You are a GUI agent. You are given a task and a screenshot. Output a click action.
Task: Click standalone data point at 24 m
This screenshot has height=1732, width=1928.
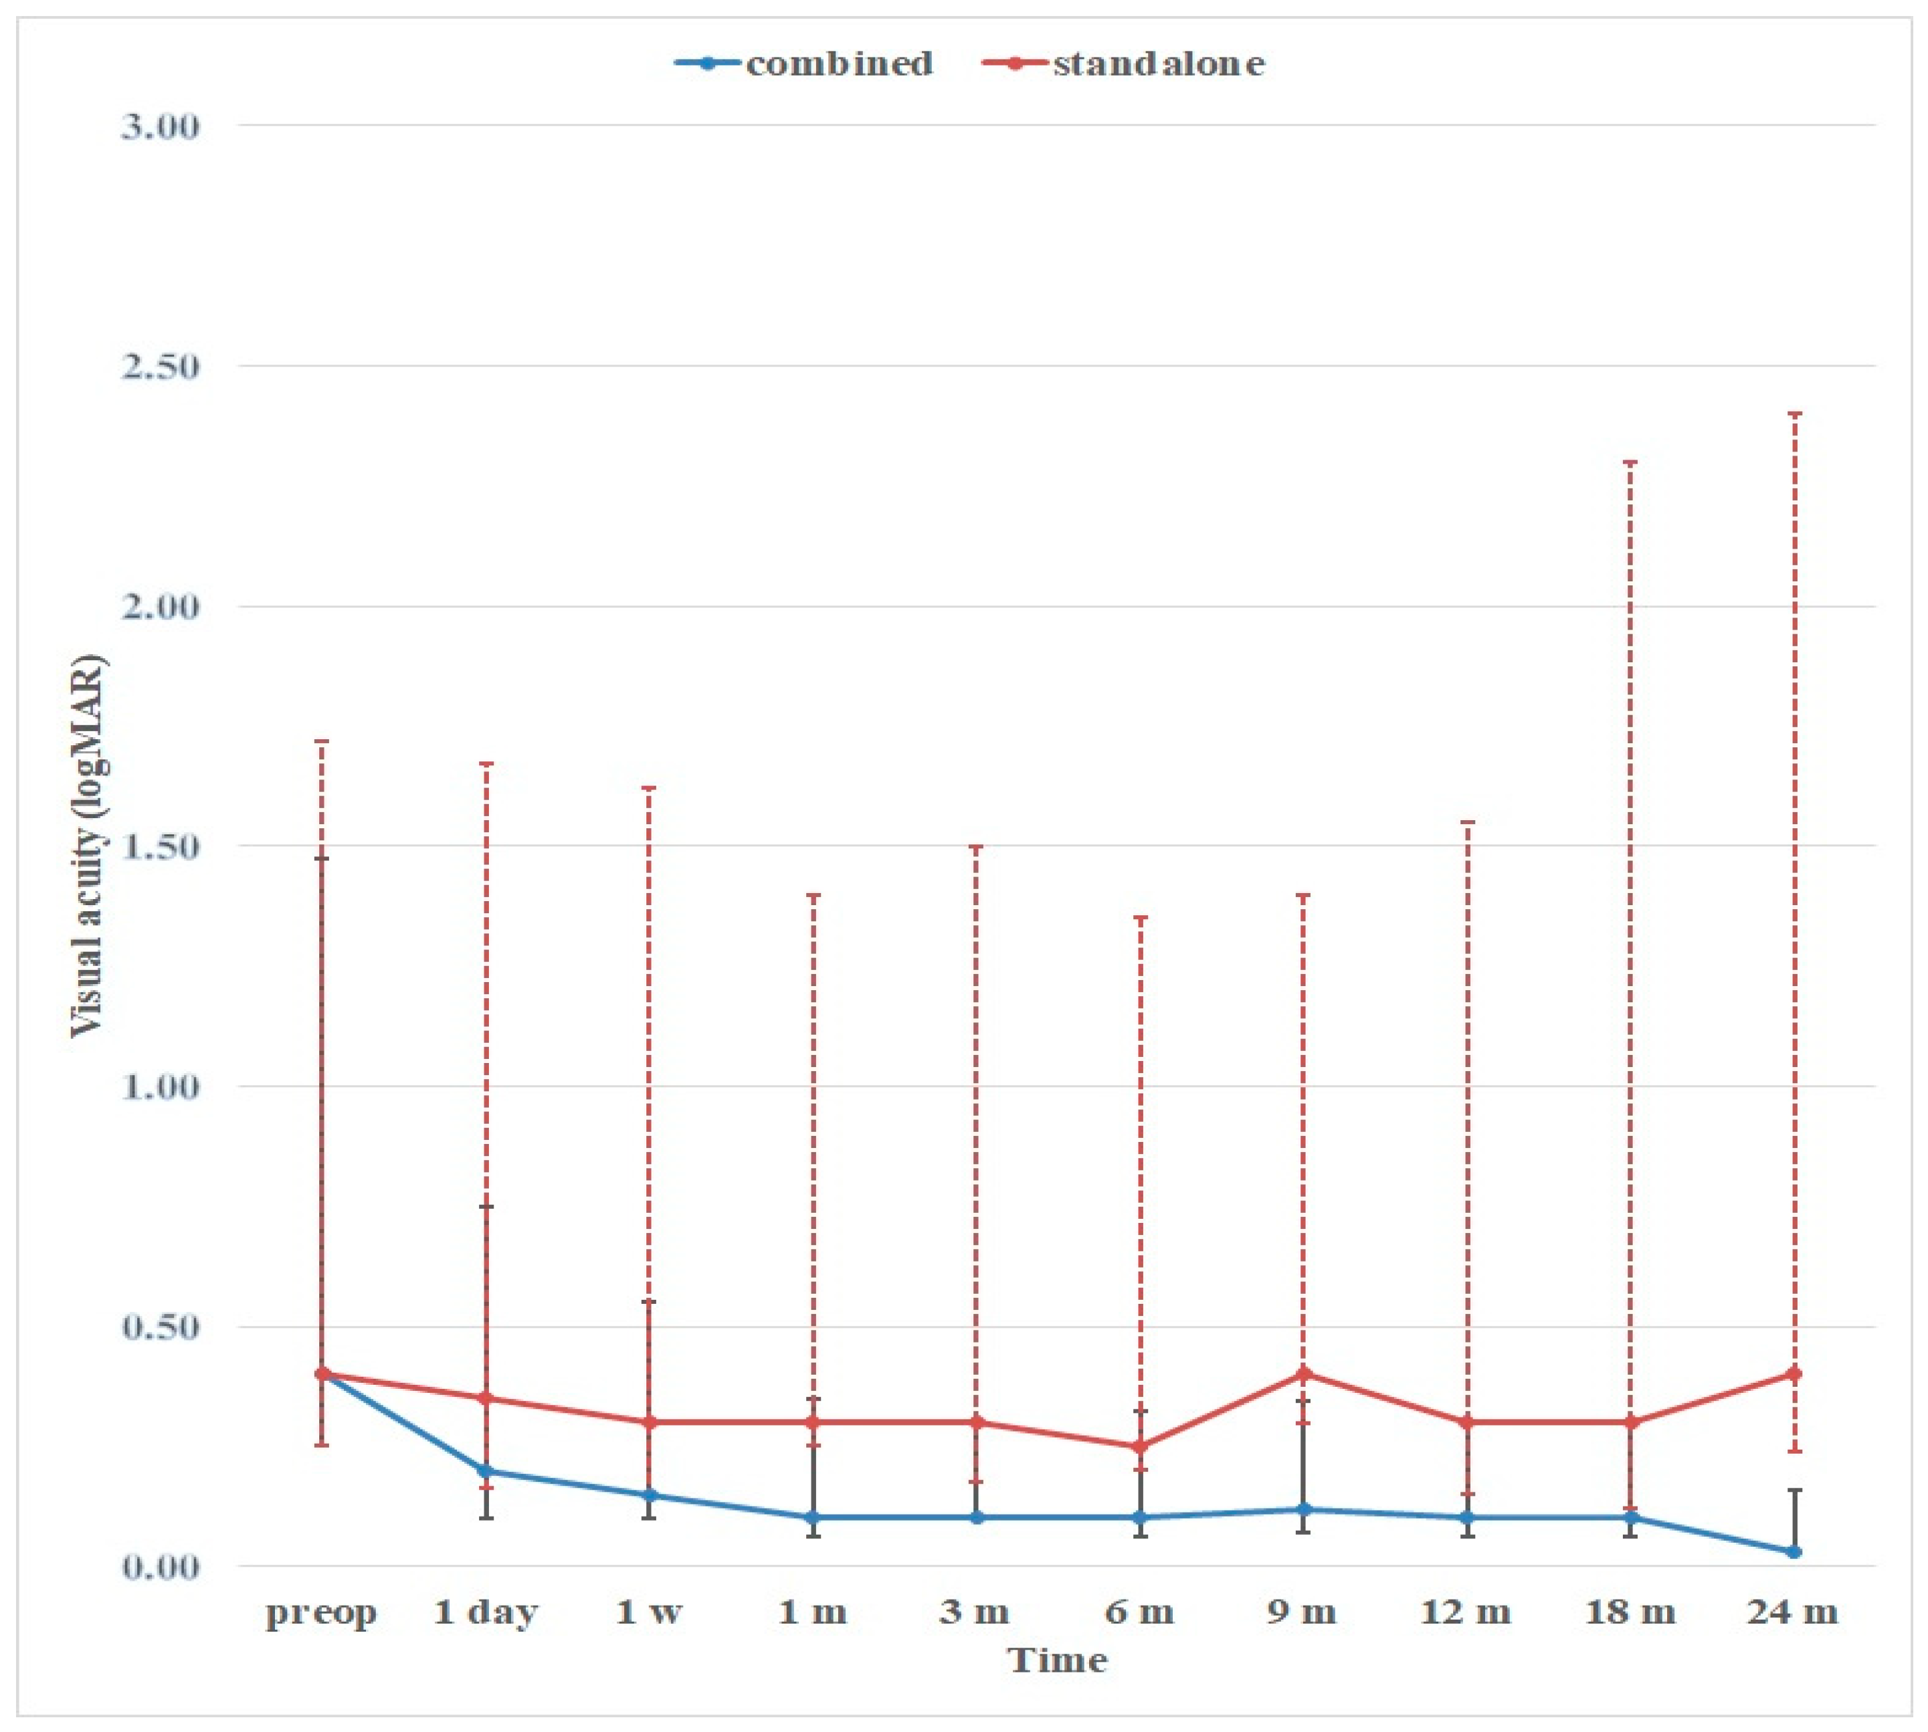tap(1795, 1373)
